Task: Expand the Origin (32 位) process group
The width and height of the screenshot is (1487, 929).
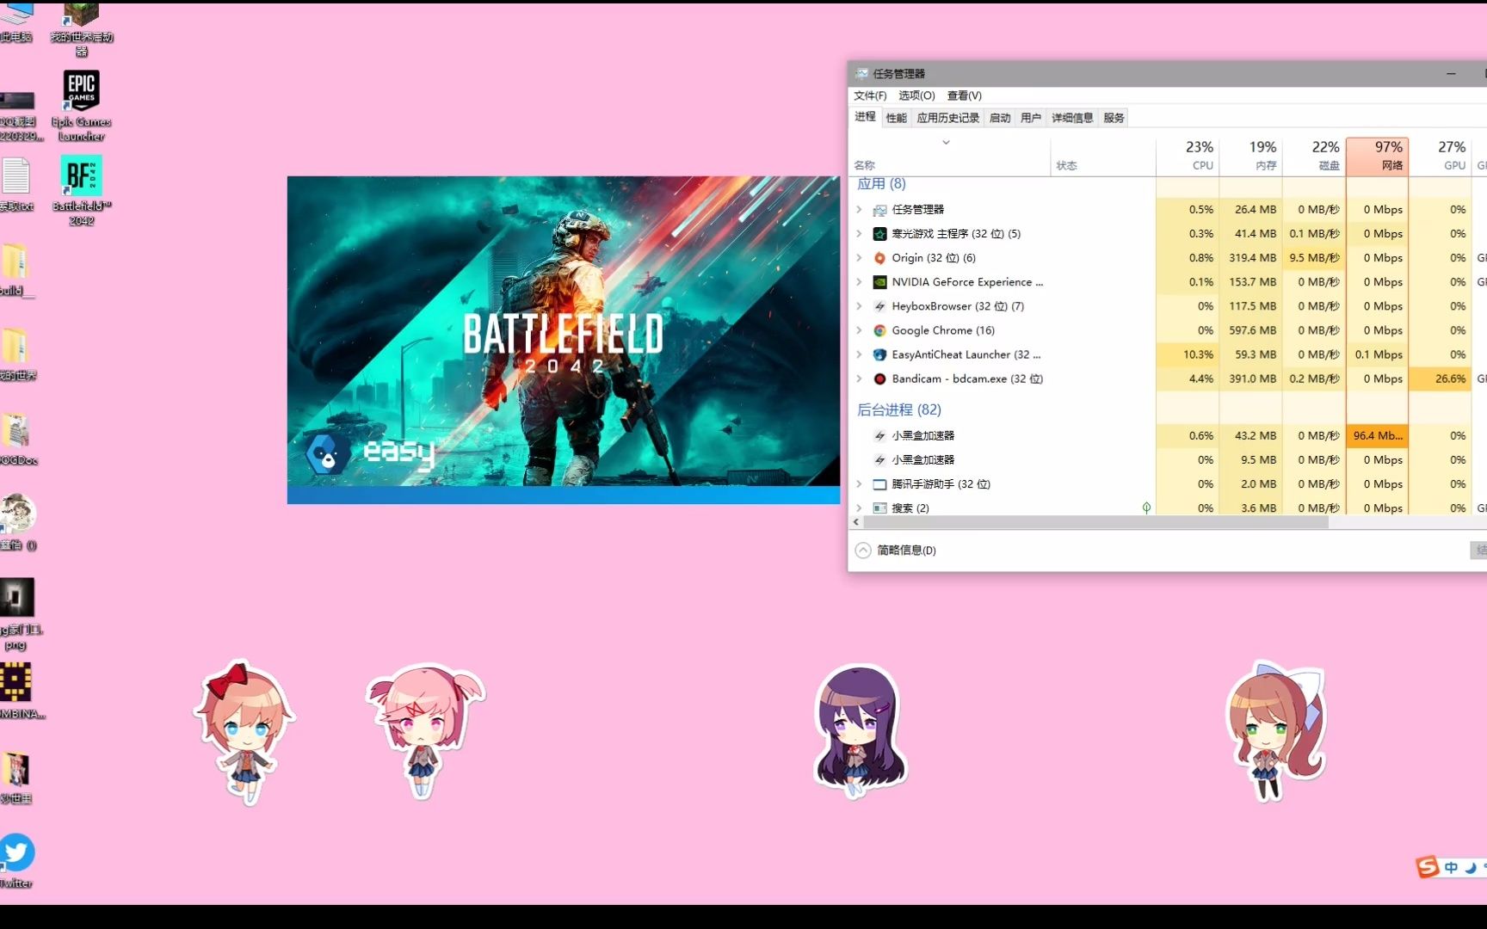Action: (x=859, y=258)
